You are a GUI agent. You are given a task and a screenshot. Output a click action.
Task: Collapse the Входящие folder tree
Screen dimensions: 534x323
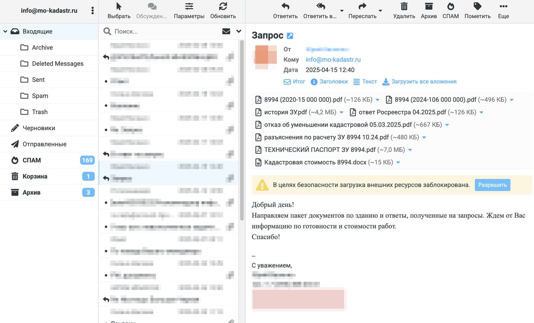click(x=5, y=32)
